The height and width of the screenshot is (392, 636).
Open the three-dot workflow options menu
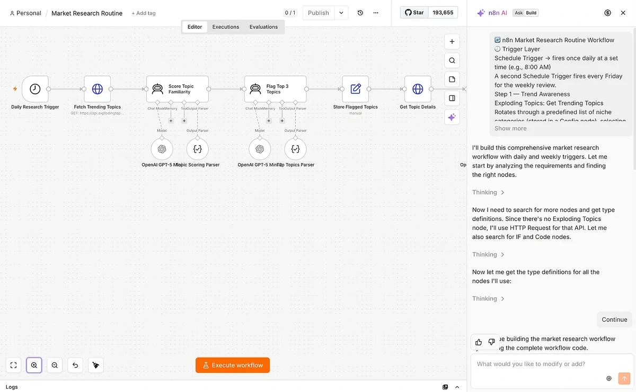point(376,13)
